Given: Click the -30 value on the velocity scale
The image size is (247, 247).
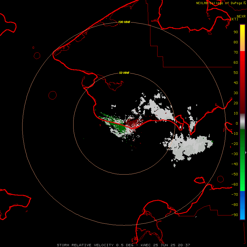Looking at the screenshot, I should point(235,154).
